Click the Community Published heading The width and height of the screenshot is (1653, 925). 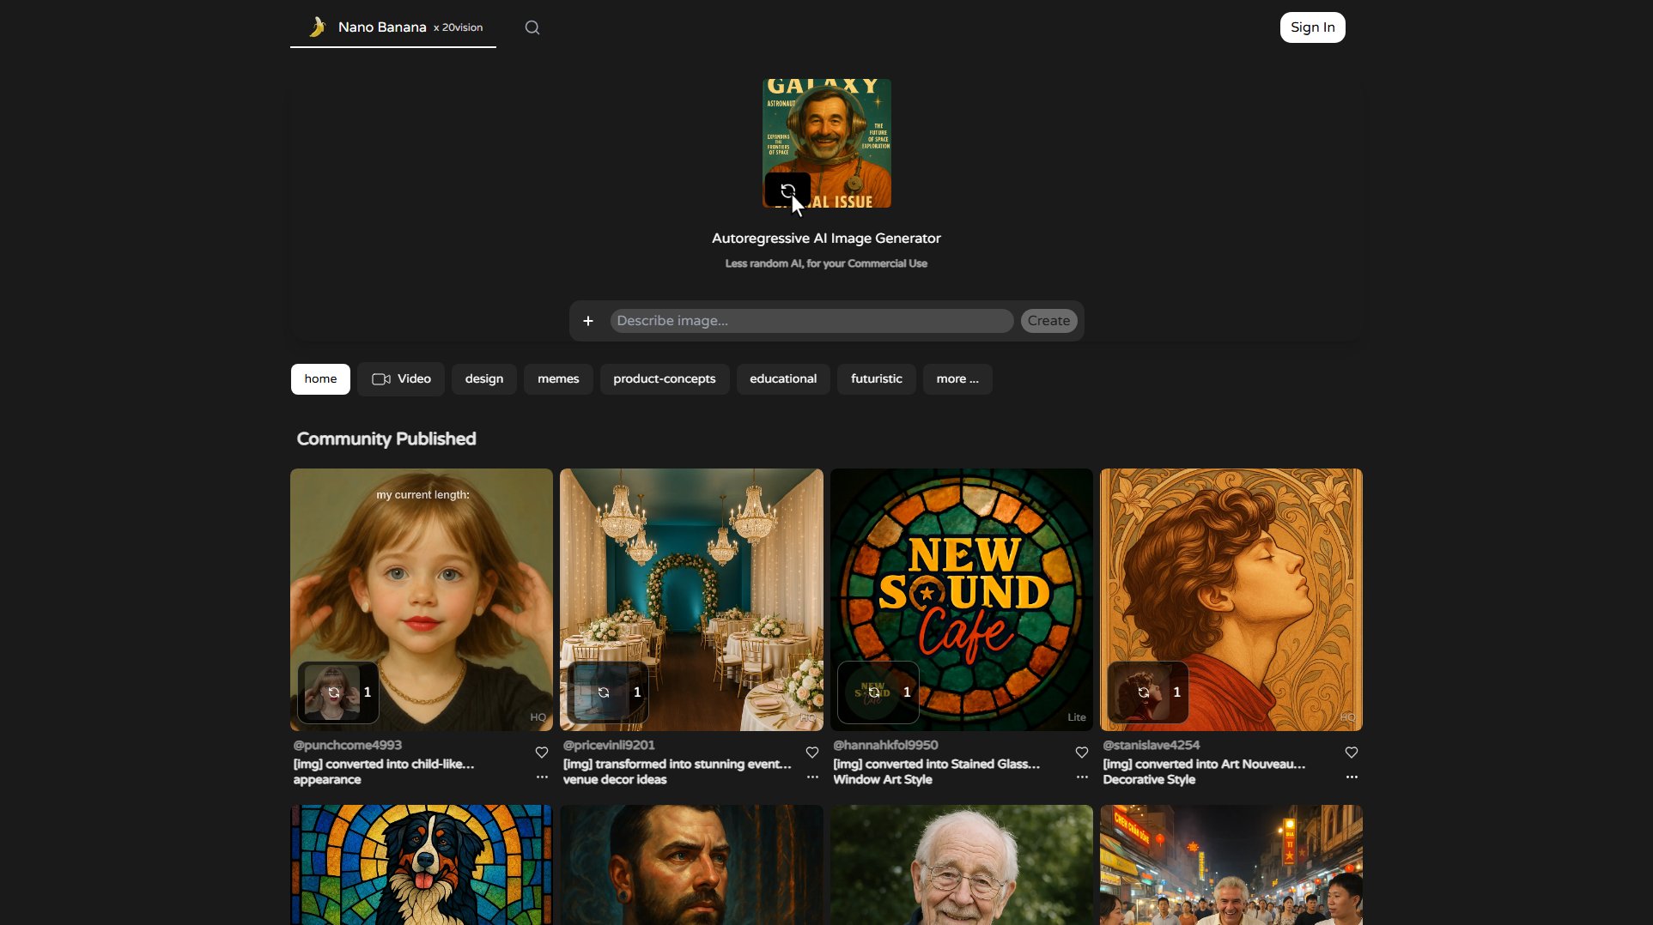(386, 439)
